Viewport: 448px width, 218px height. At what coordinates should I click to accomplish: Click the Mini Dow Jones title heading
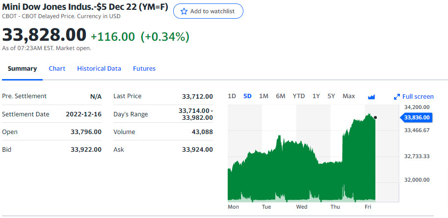tap(85, 6)
